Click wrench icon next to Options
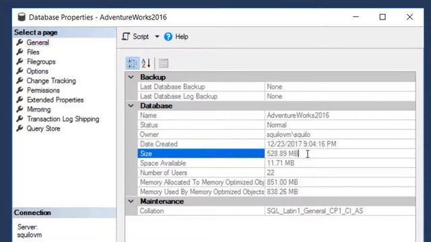The image size is (431, 242). (x=20, y=71)
